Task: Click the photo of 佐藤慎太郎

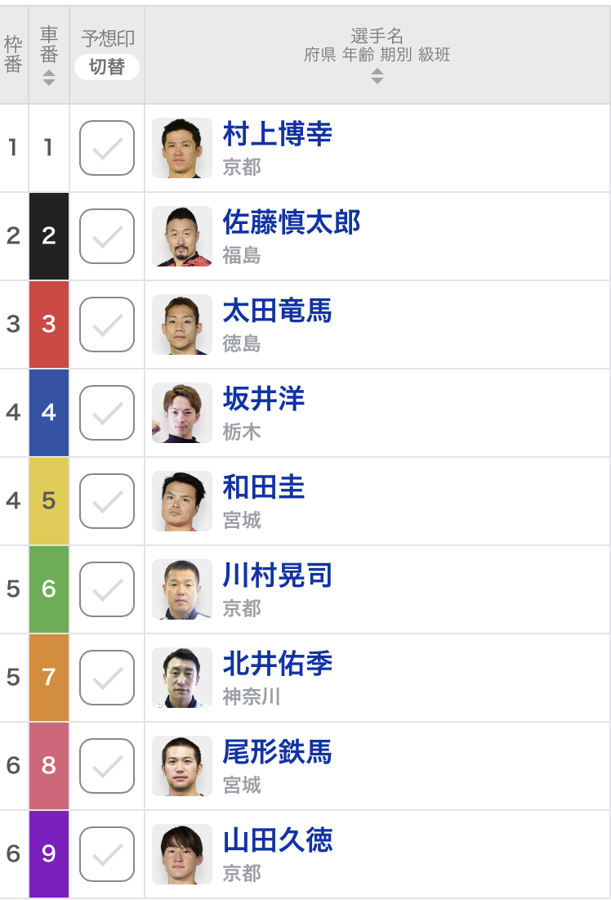Action: click(182, 236)
